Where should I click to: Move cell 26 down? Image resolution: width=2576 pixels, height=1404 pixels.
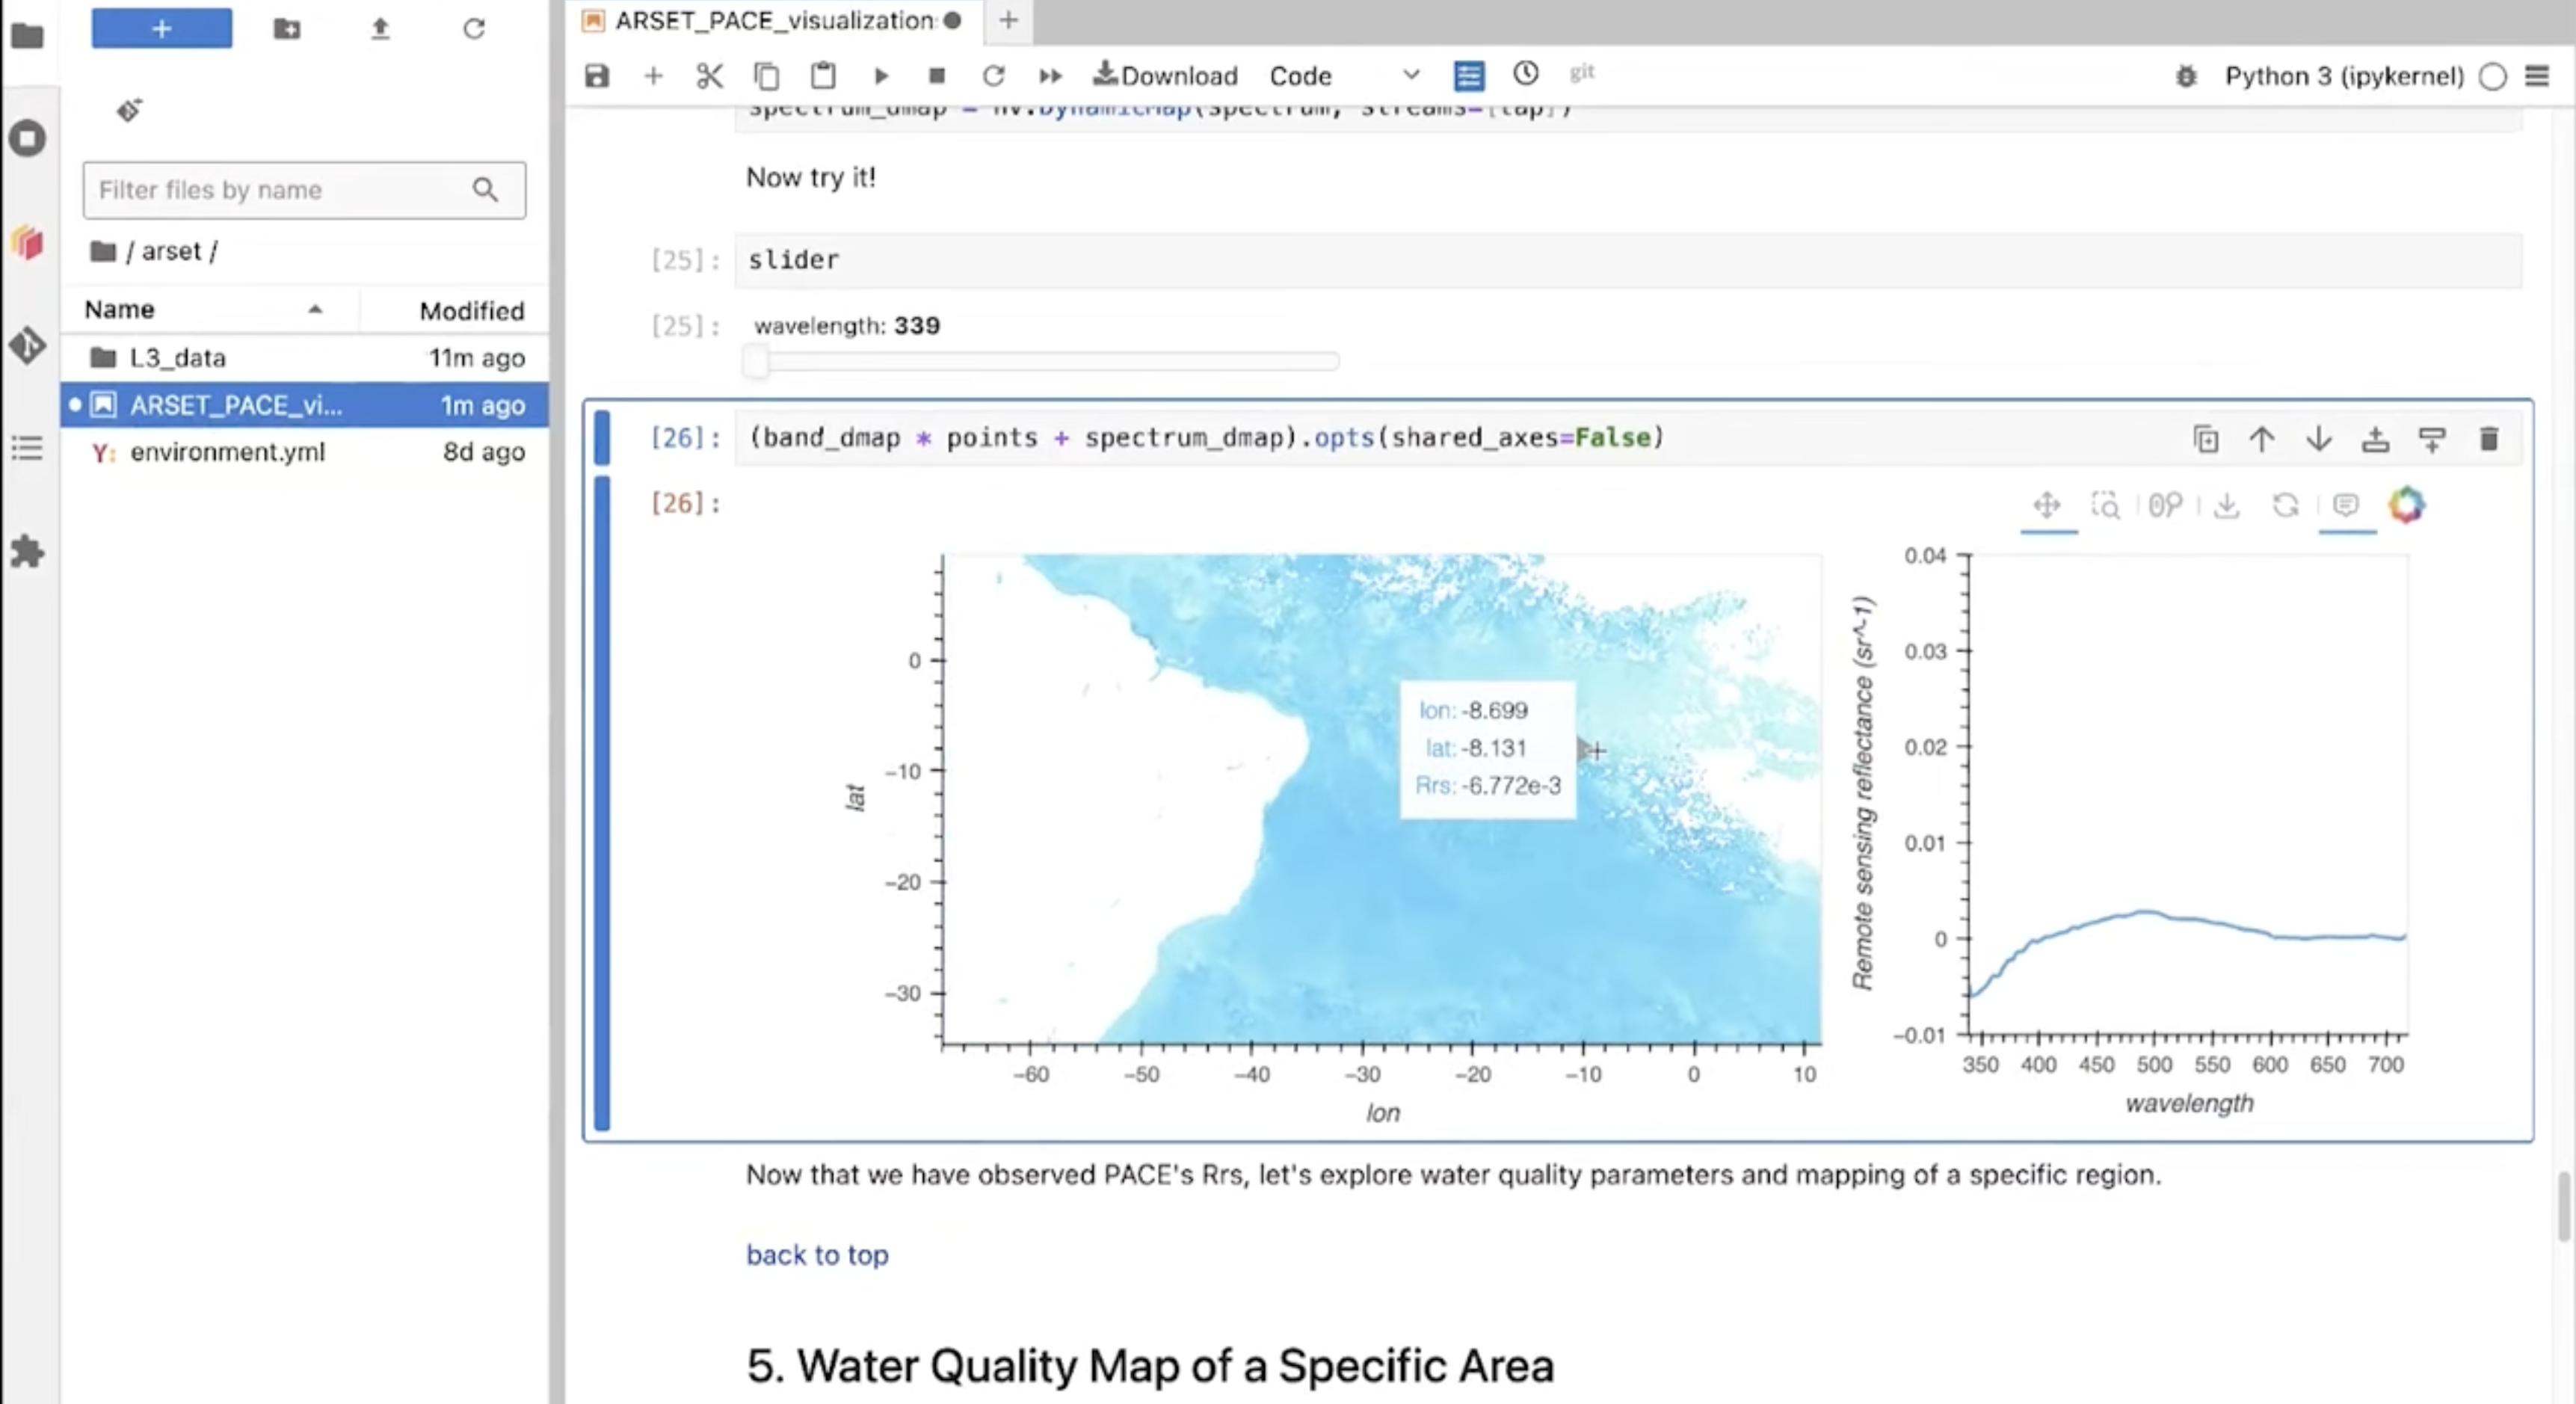[x=2319, y=439]
